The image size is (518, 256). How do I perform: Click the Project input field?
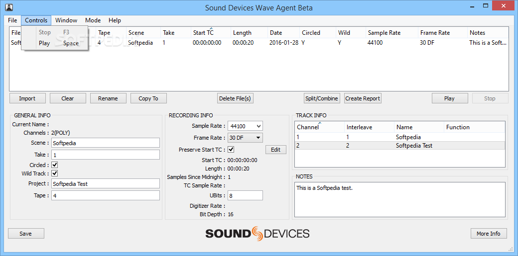tap(106, 184)
